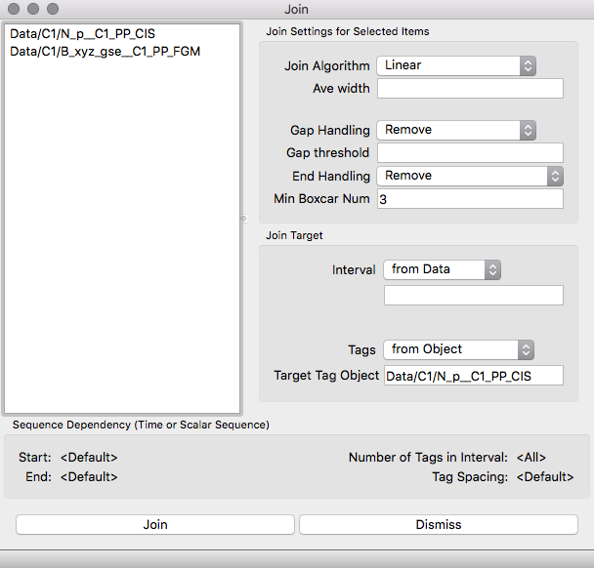
Task: Click the Min Boxcar Num field
Action: [x=470, y=199]
